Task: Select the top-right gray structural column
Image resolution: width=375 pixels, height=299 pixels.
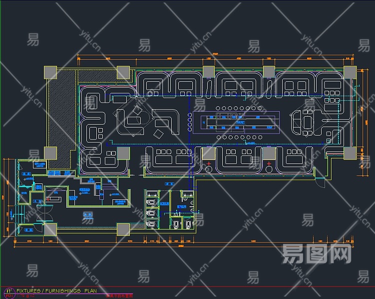Action: [x=350, y=72]
